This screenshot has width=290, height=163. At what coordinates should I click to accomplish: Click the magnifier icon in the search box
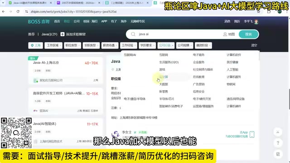pyautogui.click(x=133, y=34)
